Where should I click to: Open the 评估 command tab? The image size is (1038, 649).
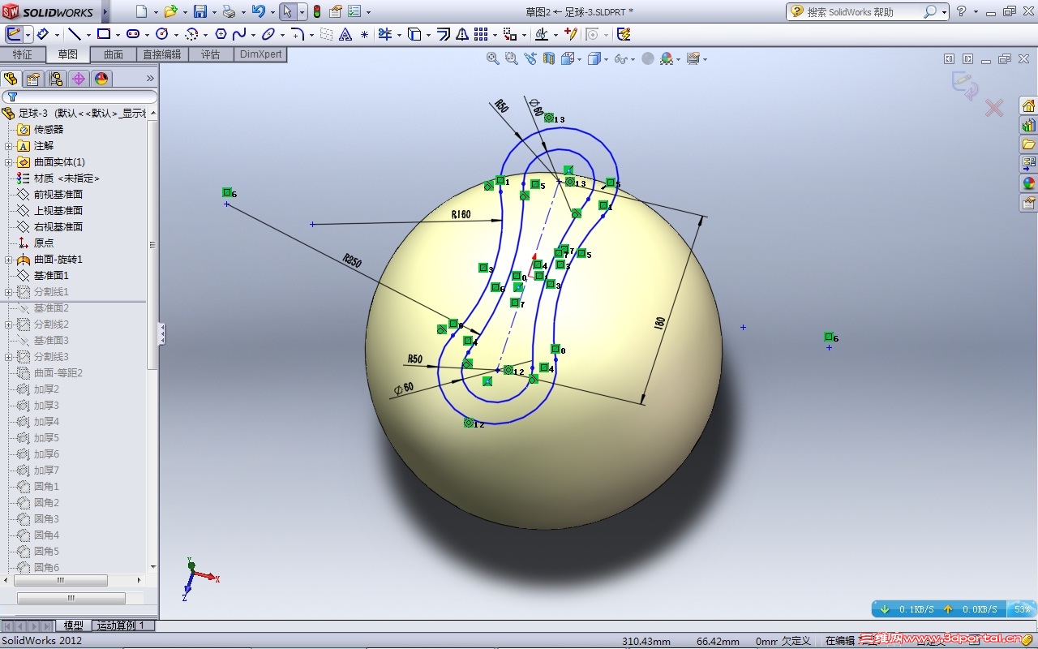[x=211, y=54]
